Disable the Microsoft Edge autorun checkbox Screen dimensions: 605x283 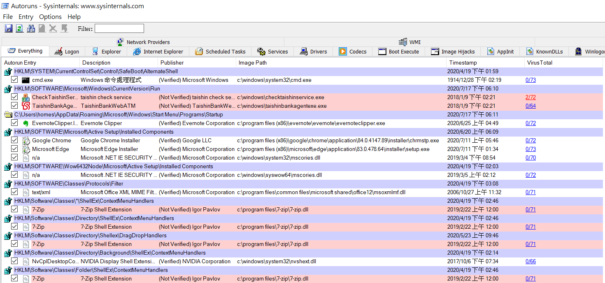(14, 149)
